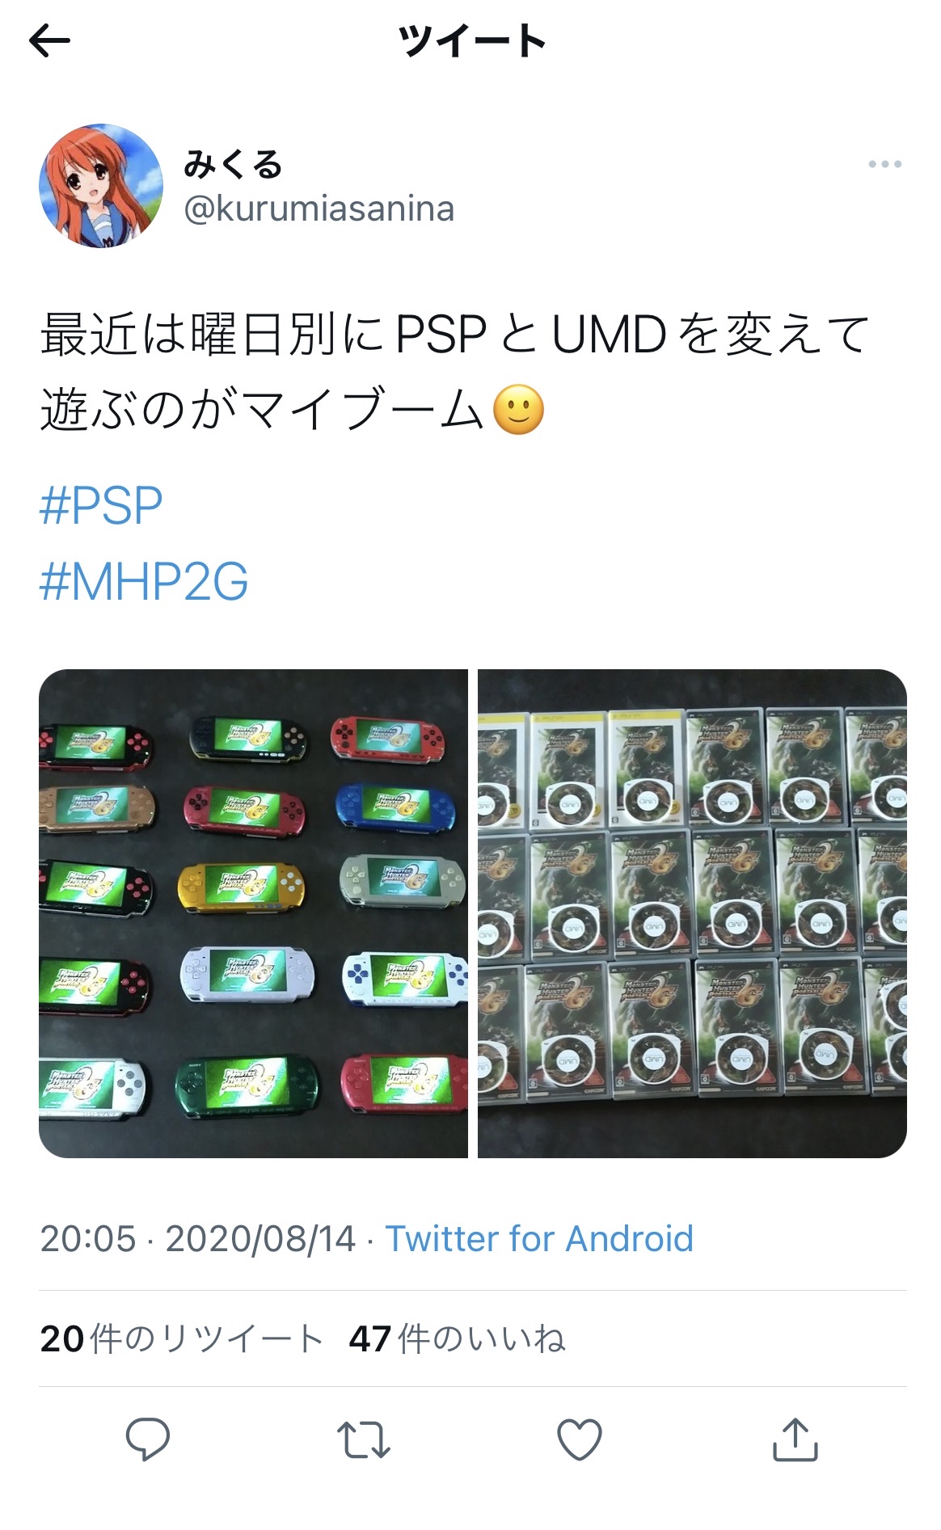Open the three-dot tweet options menu
The width and height of the screenshot is (941, 1530).
(884, 164)
